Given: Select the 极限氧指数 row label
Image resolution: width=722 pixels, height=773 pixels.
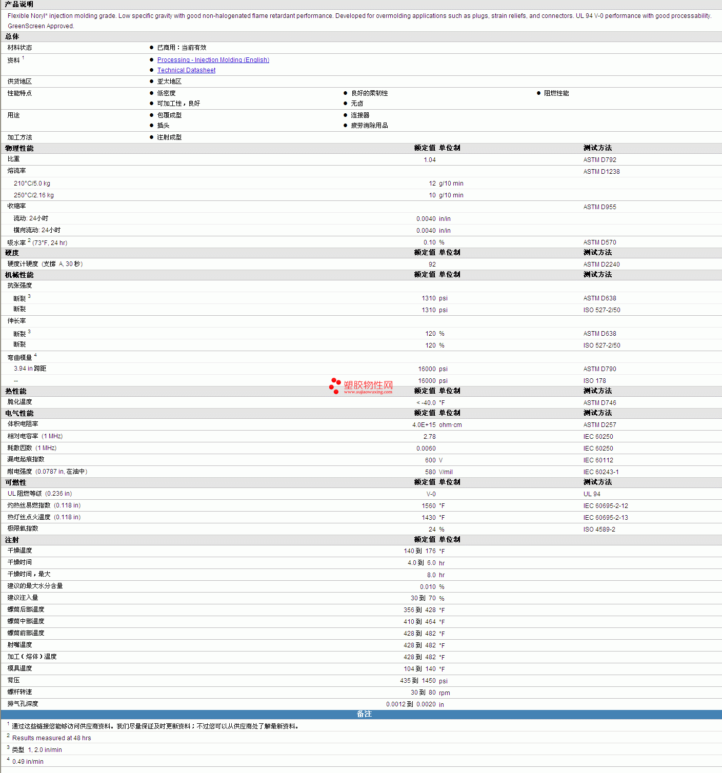Looking at the screenshot, I should point(23,528).
